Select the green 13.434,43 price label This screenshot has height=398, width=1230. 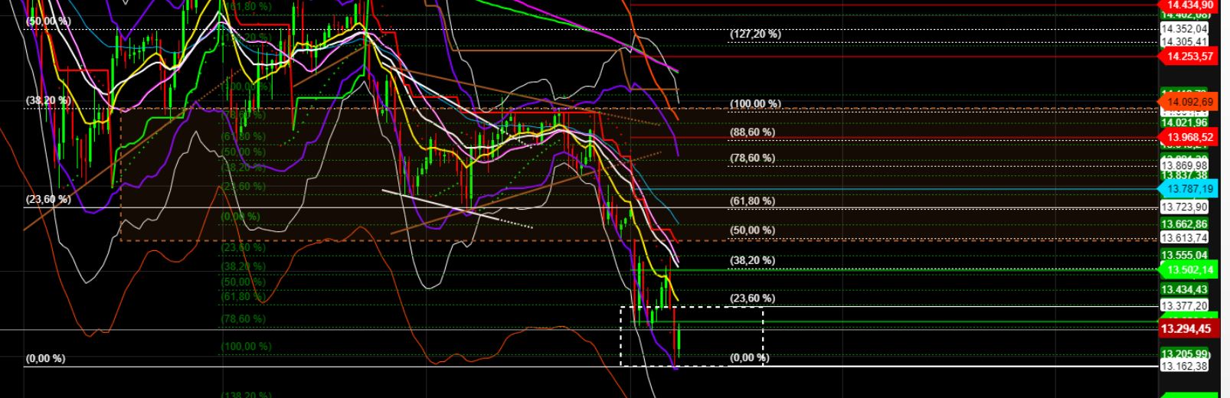[1184, 289]
